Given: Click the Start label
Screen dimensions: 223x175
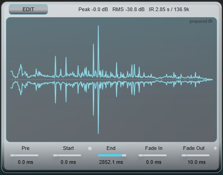Looking at the screenshot, I should point(68,148).
